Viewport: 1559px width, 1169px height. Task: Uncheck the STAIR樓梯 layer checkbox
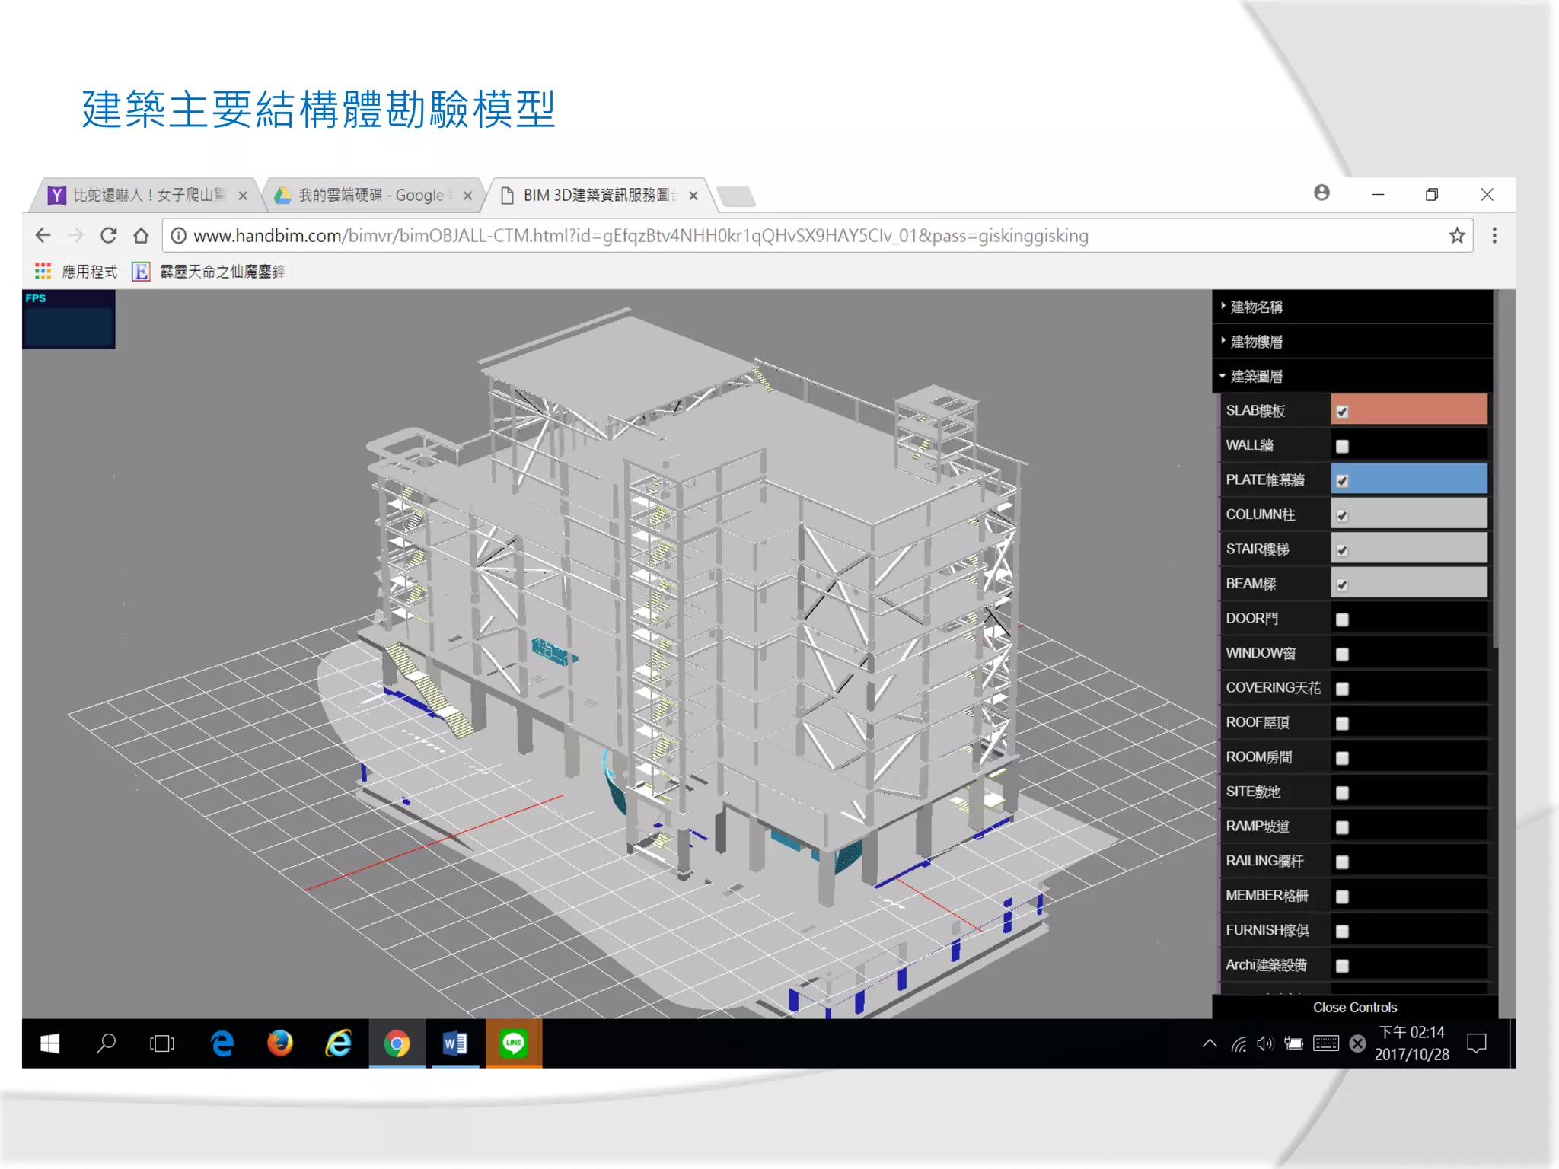click(1343, 550)
